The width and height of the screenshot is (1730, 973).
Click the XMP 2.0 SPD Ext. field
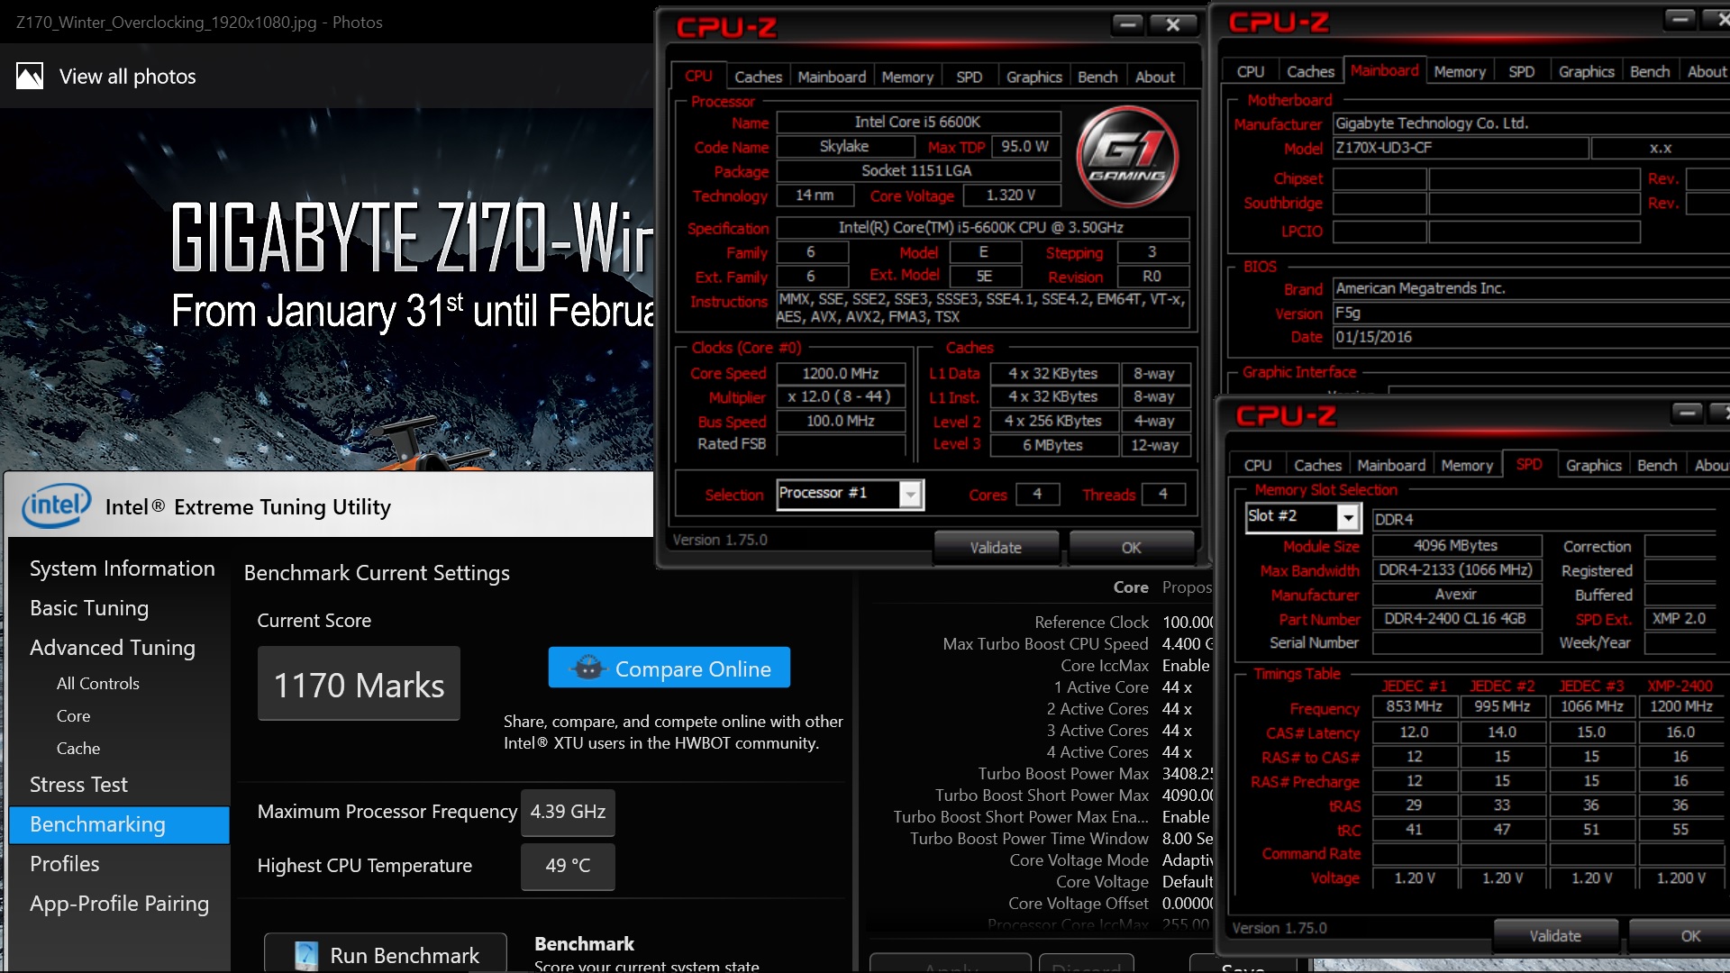1680,619
